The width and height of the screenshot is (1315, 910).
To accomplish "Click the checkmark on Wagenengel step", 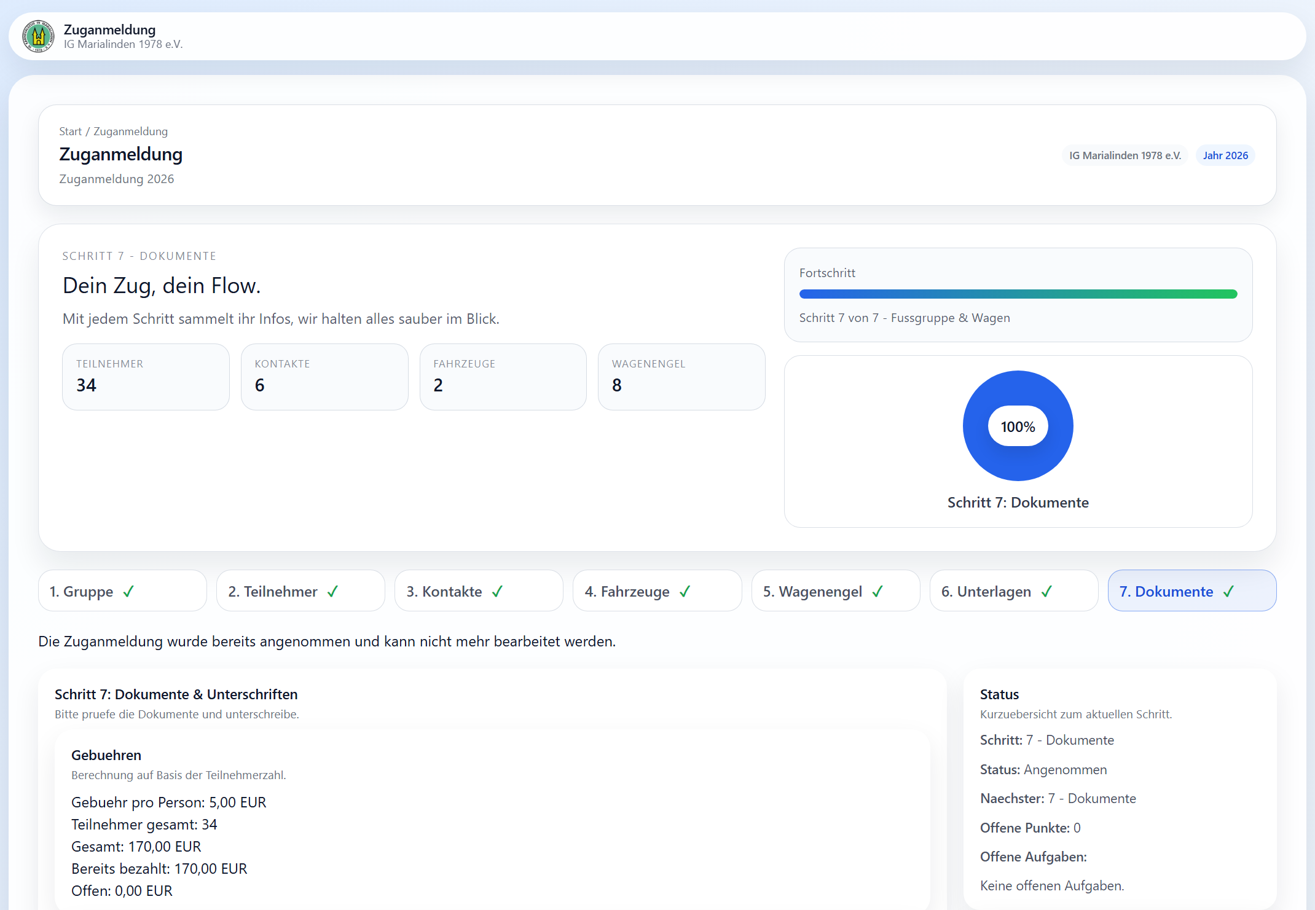I will 877,592.
